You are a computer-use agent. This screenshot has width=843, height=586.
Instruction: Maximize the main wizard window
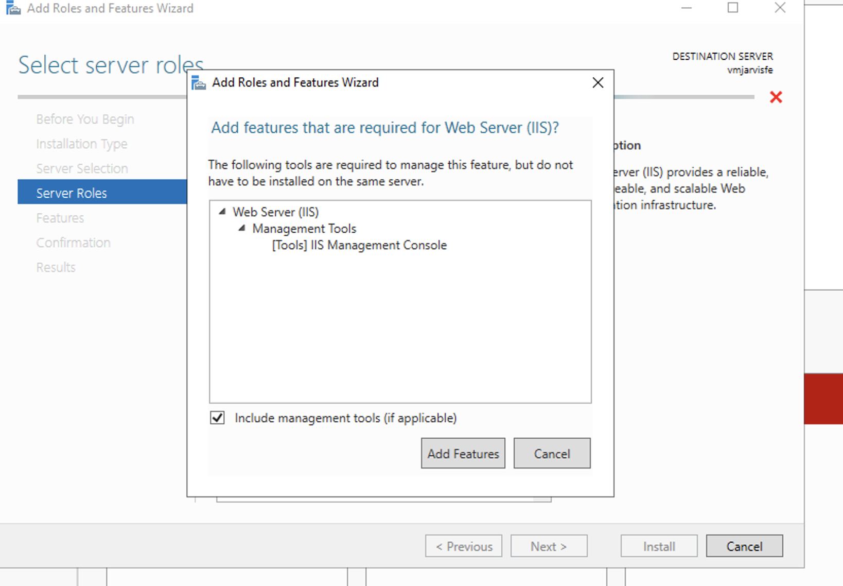[733, 8]
